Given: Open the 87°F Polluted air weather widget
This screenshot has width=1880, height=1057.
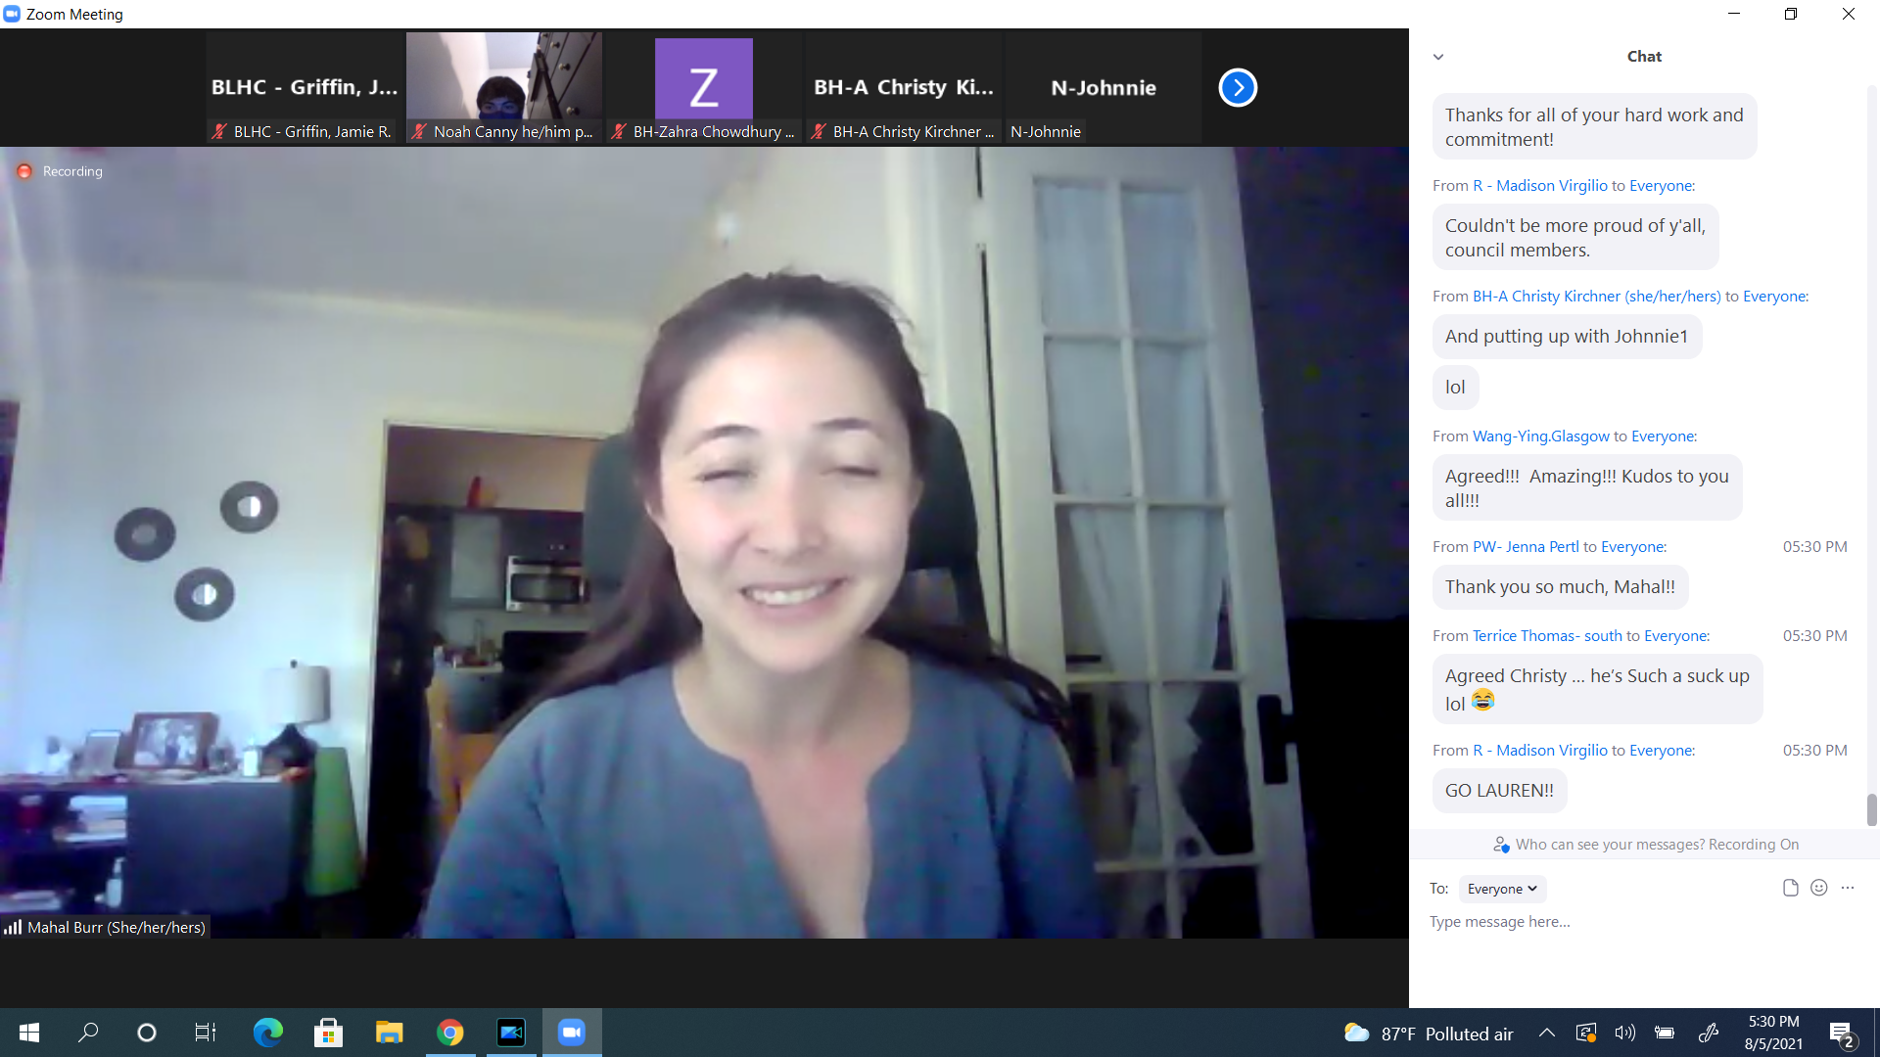Looking at the screenshot, I should (1429, 1034).
